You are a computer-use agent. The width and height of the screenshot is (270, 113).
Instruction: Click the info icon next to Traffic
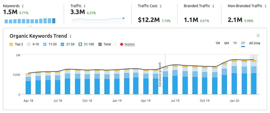click(x=85, y=6)
